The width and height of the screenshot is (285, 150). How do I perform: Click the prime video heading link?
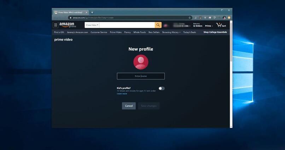(x=63, y=40)
